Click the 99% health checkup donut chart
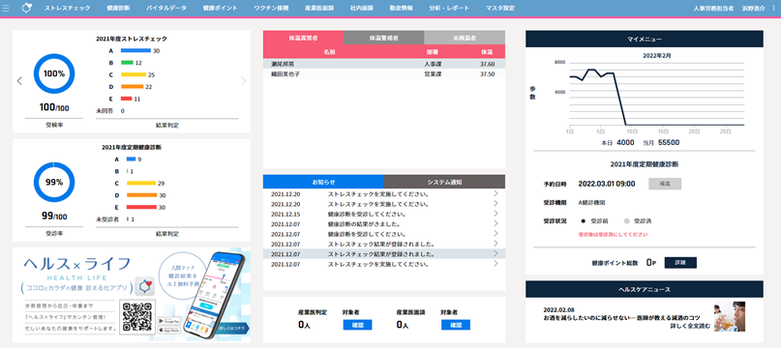This screenshot has height=348, width=781. 54,182
